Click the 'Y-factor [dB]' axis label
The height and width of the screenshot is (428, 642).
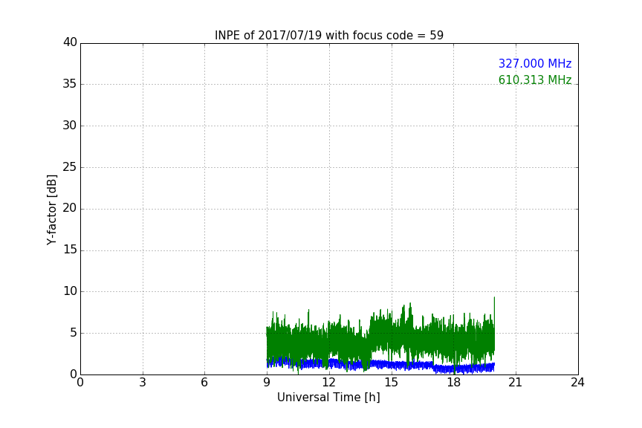coord(51,210)
